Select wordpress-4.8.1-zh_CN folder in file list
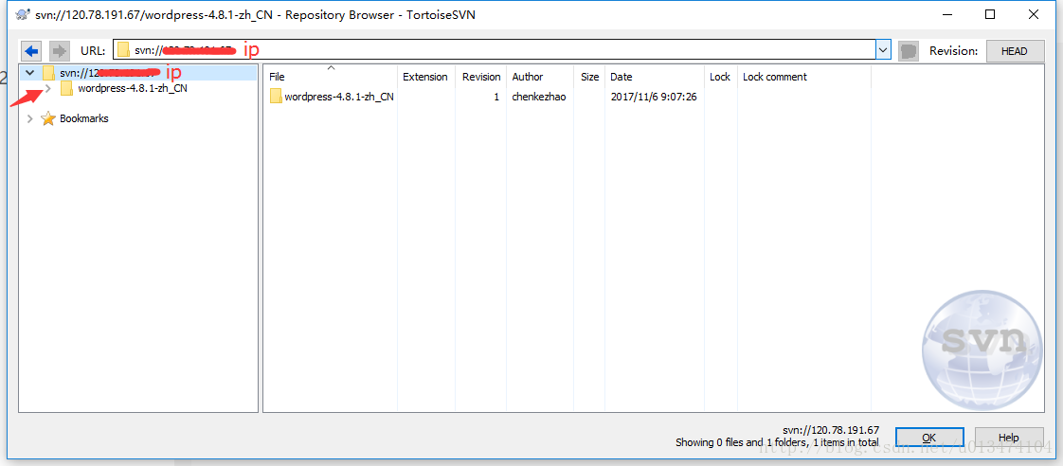Screen dimensions: 1063x466 click(x=339, y=97)
